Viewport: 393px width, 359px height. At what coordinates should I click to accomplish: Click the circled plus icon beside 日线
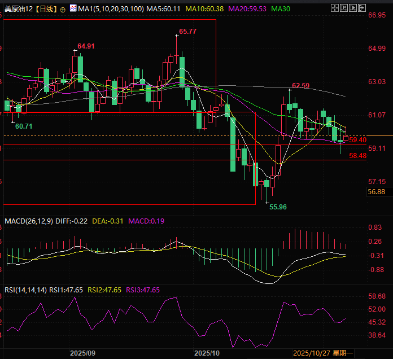(62, 10)
